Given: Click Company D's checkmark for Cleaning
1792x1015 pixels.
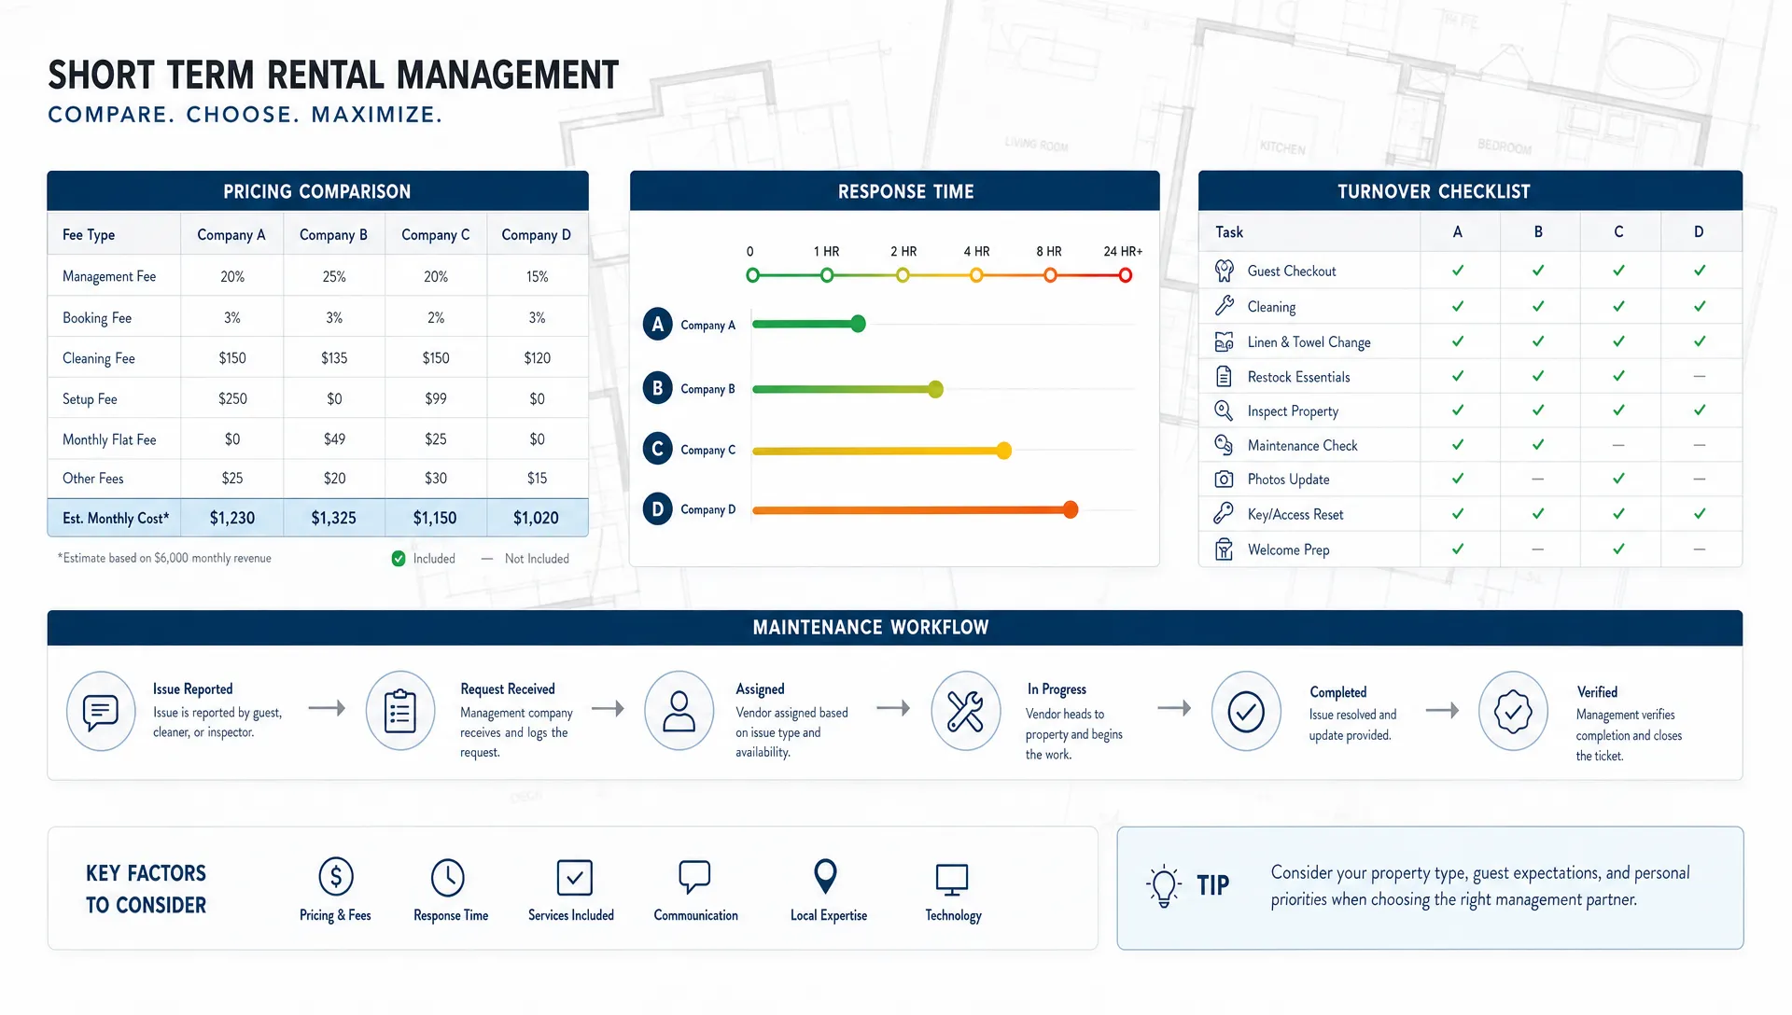Looking at the screenshot, I should (x=1700, y=306).
